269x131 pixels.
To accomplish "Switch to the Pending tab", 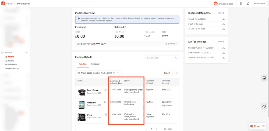I will [x=83, y=64].
